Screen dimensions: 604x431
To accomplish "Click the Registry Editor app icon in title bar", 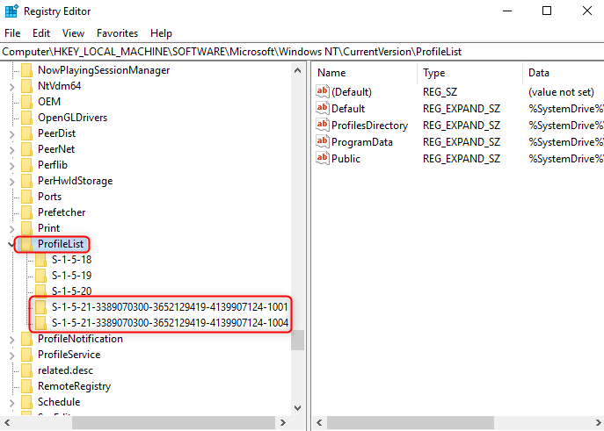I will pyautogui.click(x=11, y=11).
